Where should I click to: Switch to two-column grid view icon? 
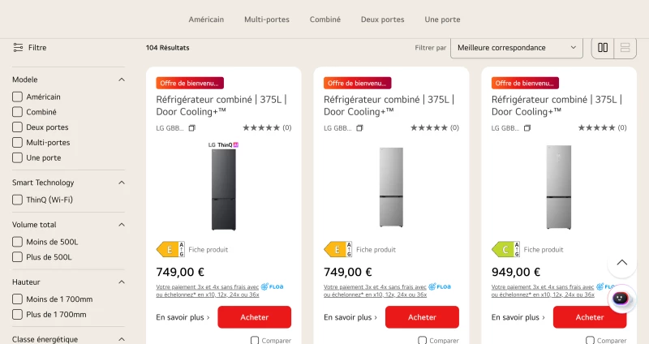603,48
